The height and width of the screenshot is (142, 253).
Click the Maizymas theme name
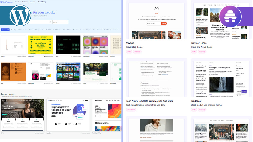click(x=31, y=56)
